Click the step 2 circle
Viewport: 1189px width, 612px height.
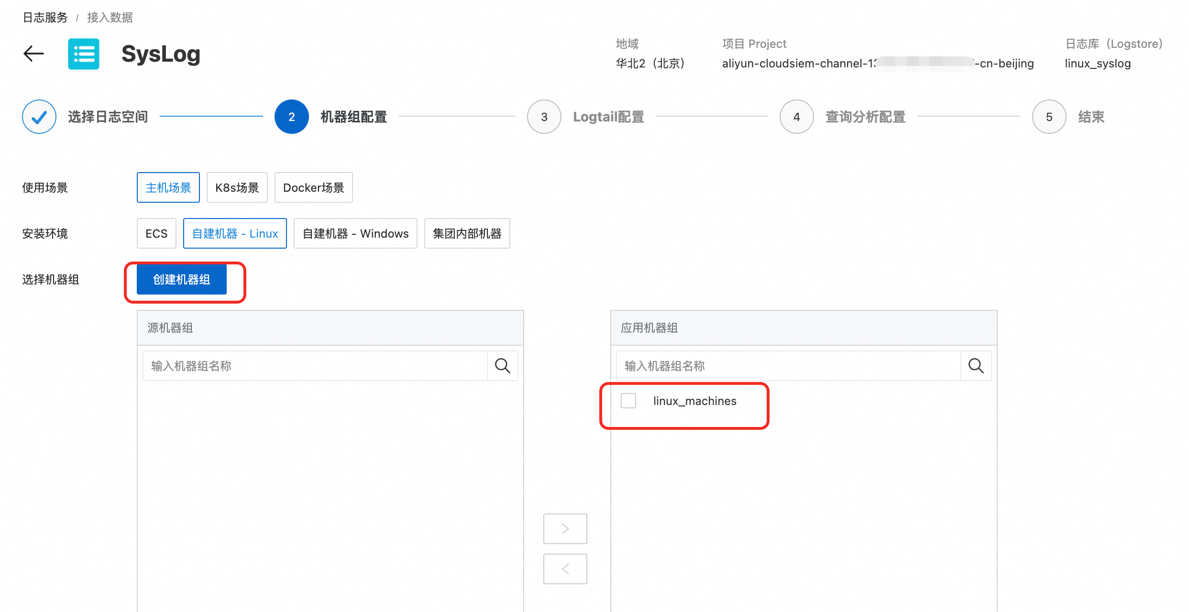pos(292,117)
